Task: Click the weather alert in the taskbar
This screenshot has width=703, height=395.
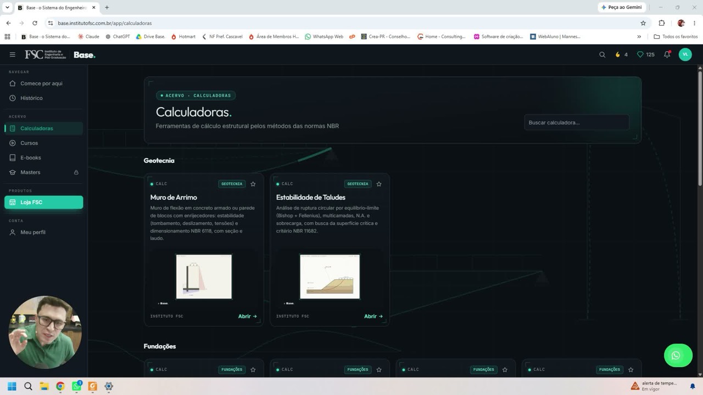Action: pos(655,386)
